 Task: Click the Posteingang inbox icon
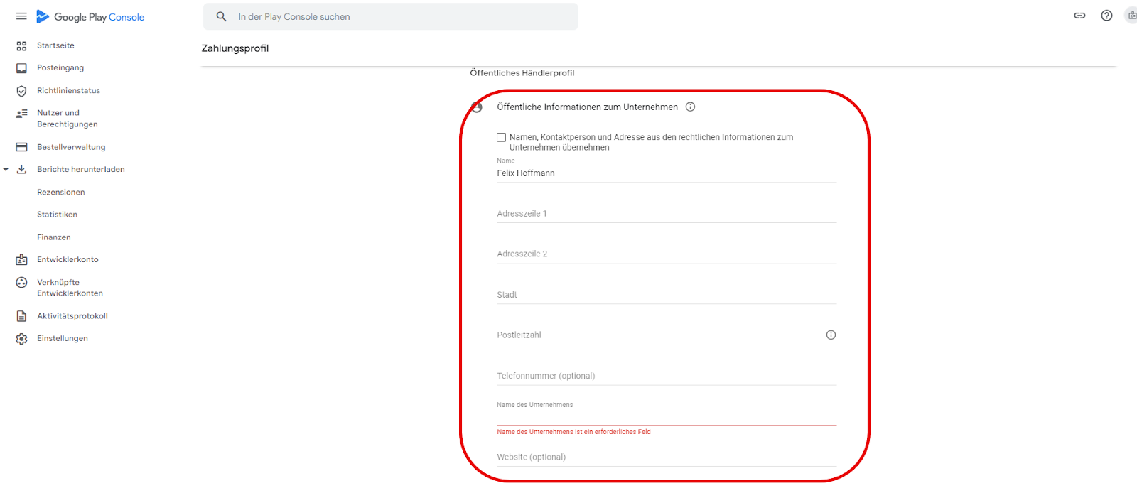(x=21, y=68)
